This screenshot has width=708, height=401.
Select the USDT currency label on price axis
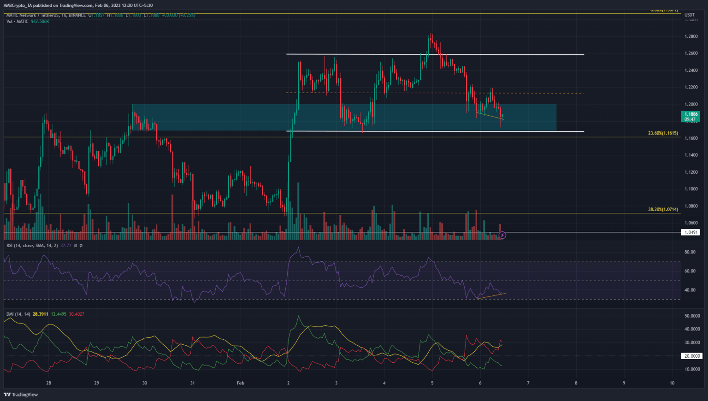[690, 15]
